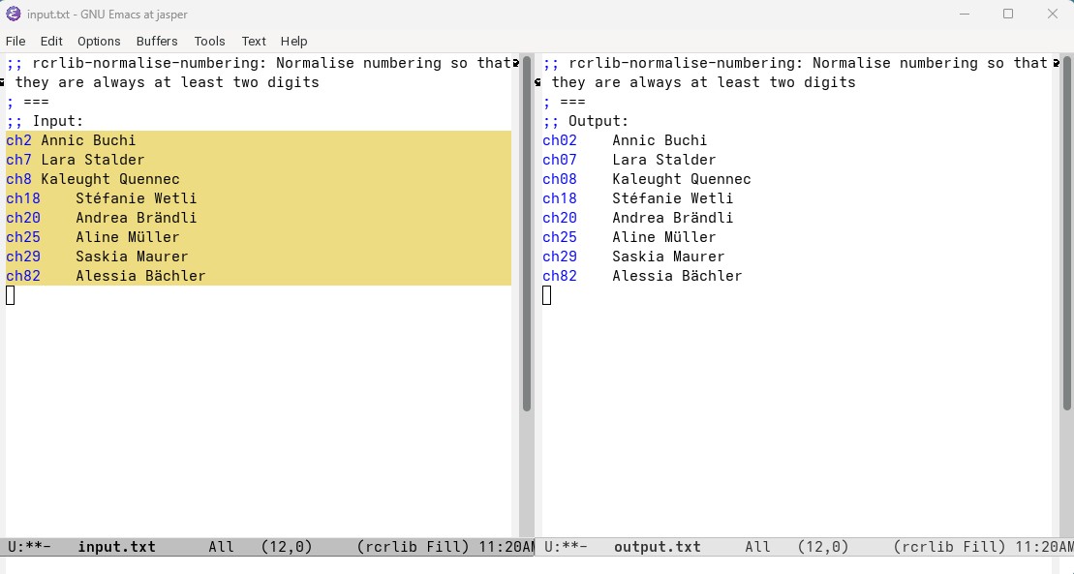Click 'ch08' in the output pane
This screenshot has height=574, width=1074.
tap(560, 179)
